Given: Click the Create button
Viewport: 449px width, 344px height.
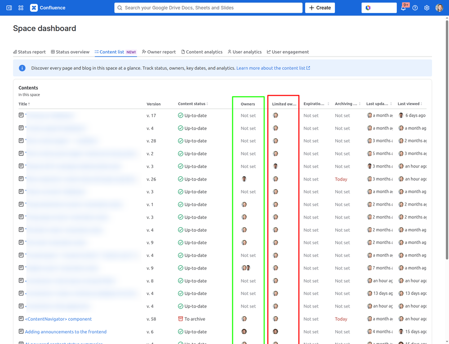Looking at the screenshot, I should coord(320,8).
